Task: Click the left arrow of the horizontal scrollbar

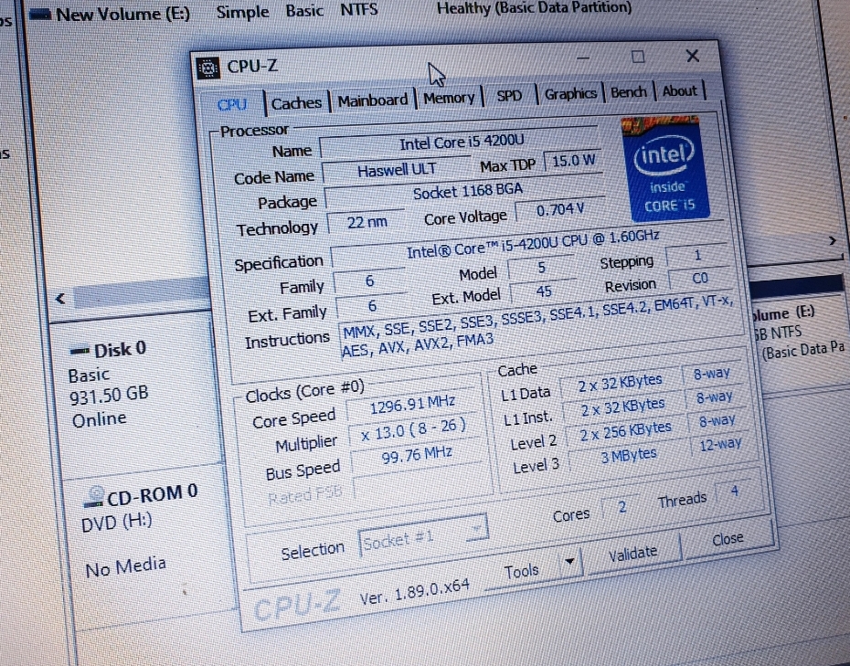Action: (58, 299)
